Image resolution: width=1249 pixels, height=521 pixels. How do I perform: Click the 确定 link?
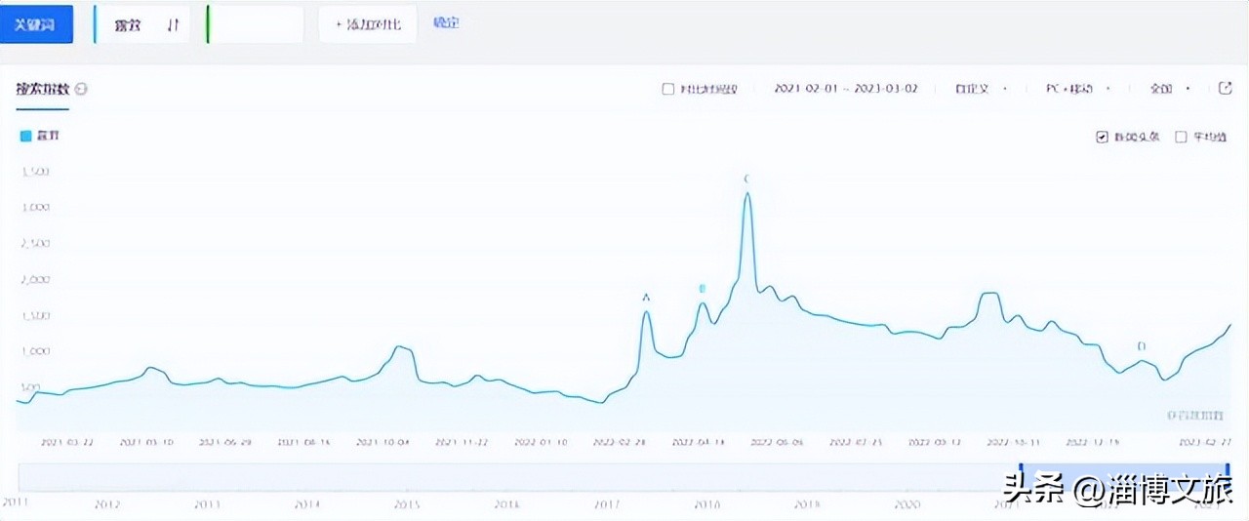[445, 22]
